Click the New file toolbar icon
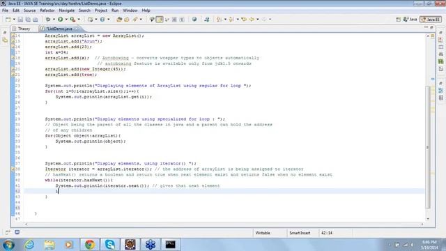 (x=8, y=20)
